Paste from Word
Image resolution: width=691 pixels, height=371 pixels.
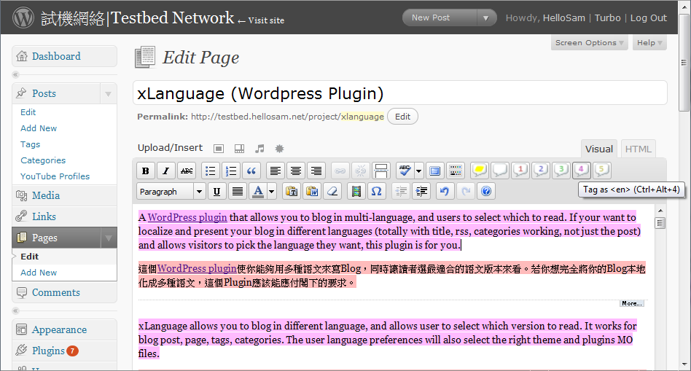[x=312, y=191]
